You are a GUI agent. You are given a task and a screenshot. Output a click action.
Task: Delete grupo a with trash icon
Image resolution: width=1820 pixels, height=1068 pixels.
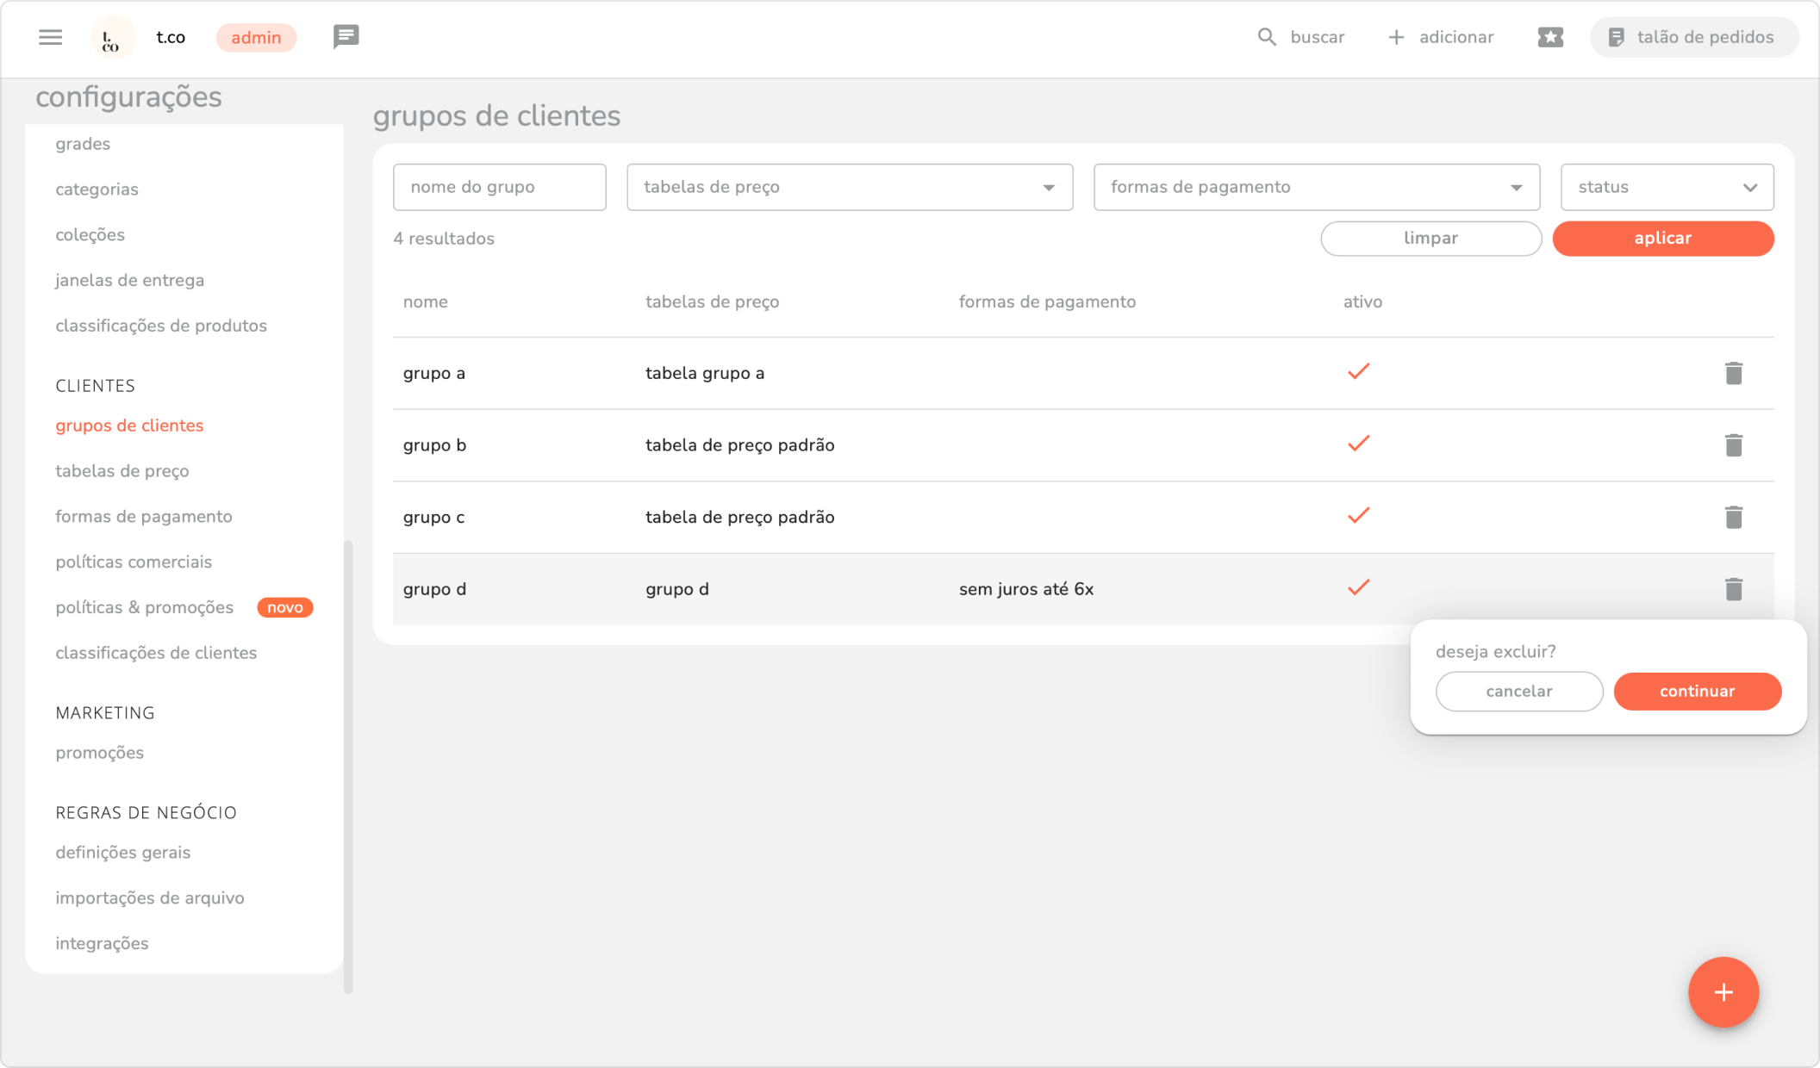[1734, 373]
